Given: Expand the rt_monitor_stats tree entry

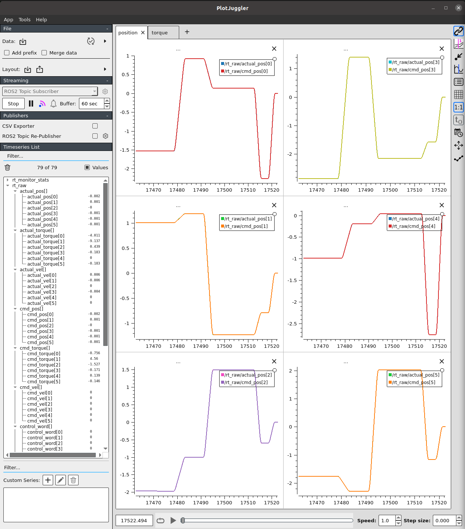Looking at the screenshot, I should [7, 180].
